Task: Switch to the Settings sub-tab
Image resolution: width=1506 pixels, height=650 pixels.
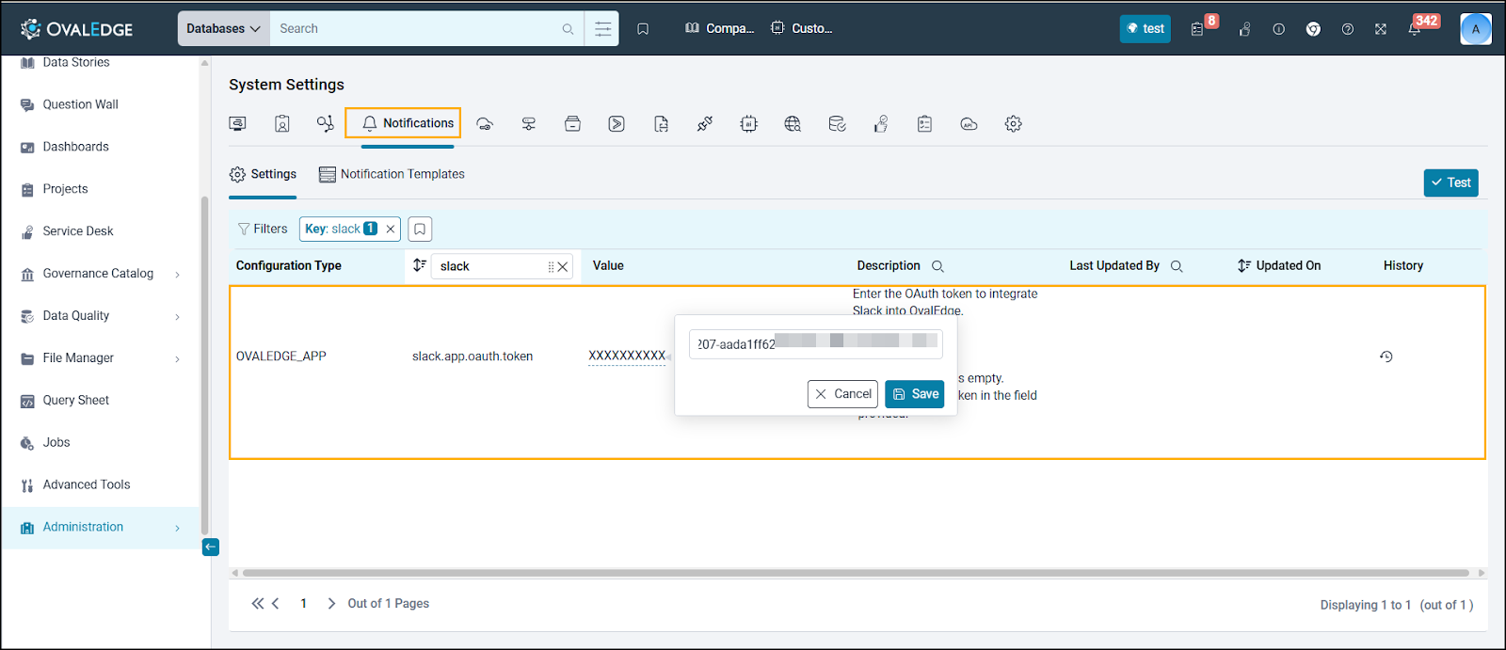Action: tap(263, 174)
